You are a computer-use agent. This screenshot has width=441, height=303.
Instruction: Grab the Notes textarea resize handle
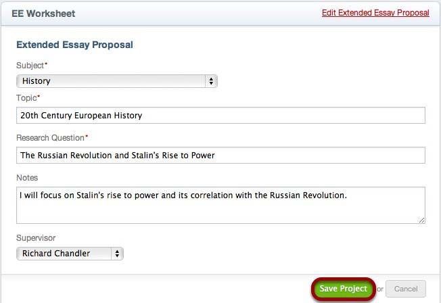click(421, 220)
